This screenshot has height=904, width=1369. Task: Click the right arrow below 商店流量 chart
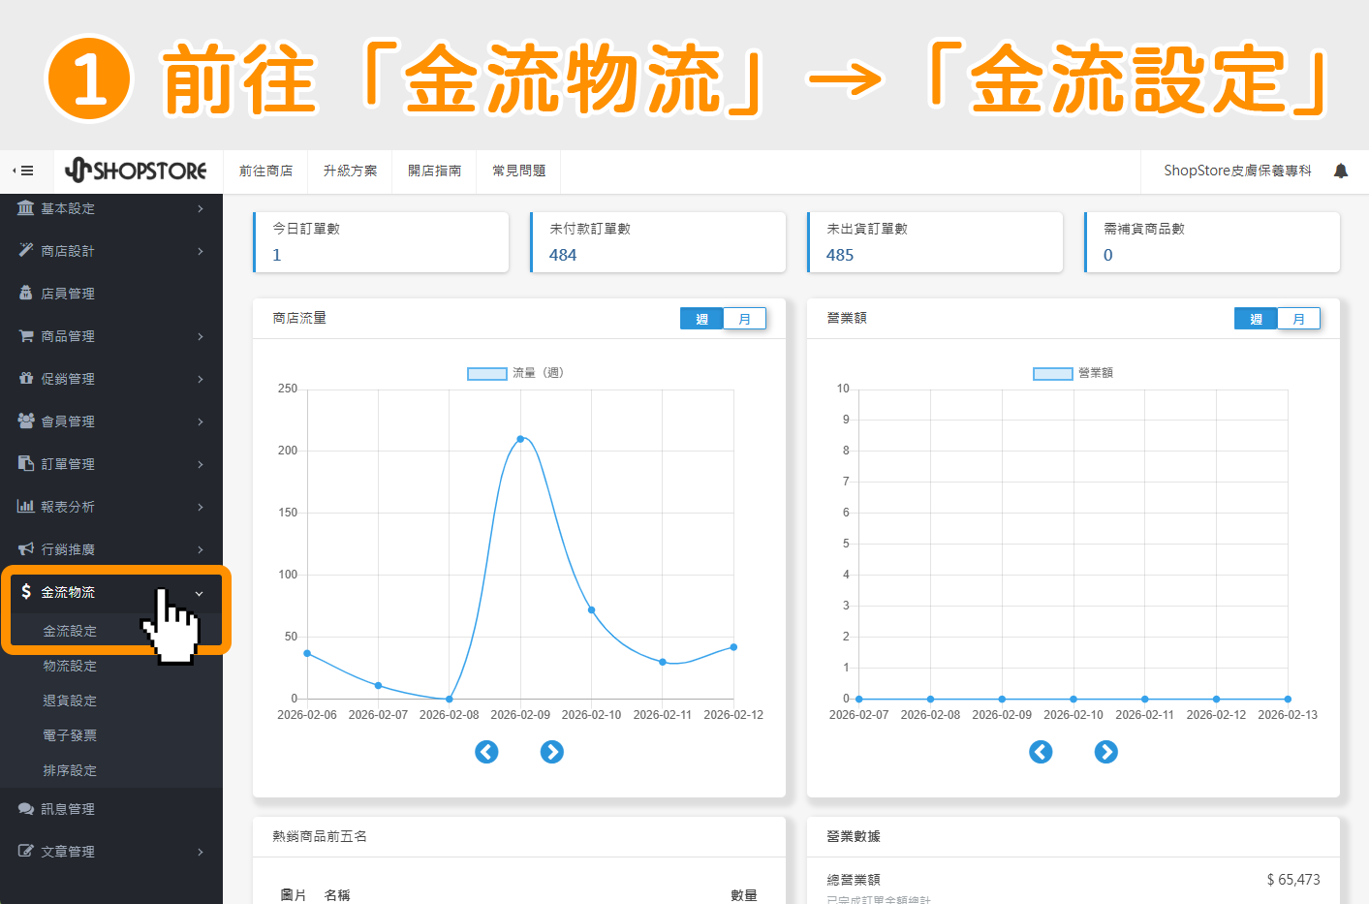click(551, 752)
